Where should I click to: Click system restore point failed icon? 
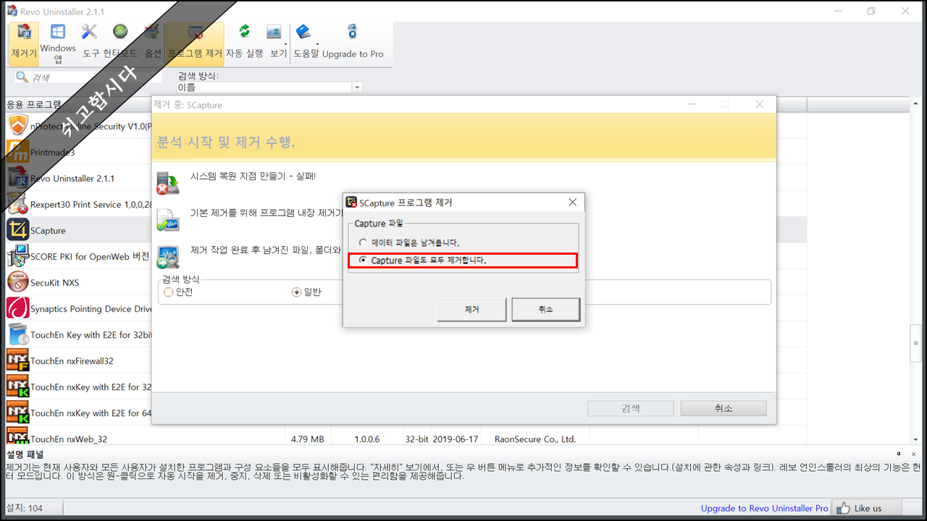tap(168, 183)
